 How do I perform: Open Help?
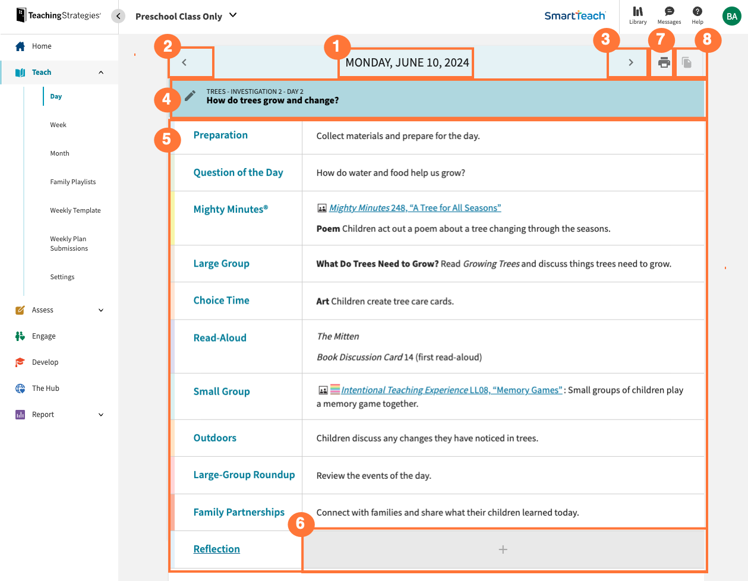[697, 16]
